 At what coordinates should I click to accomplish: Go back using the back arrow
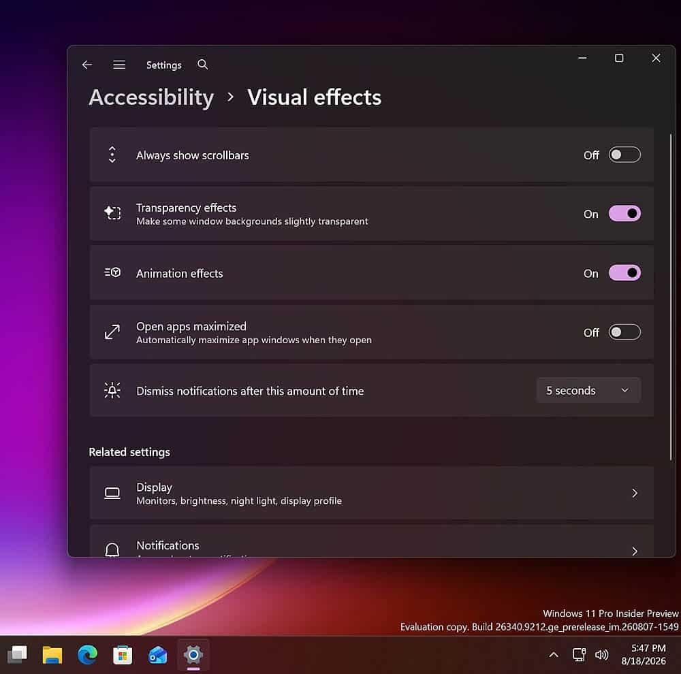87,65
